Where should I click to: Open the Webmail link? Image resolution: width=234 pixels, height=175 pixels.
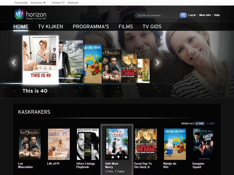click(73, 3)
